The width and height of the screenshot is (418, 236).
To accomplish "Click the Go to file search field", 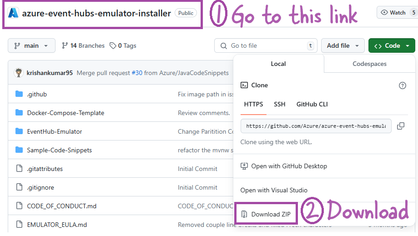I will click(x=266, y=45).
